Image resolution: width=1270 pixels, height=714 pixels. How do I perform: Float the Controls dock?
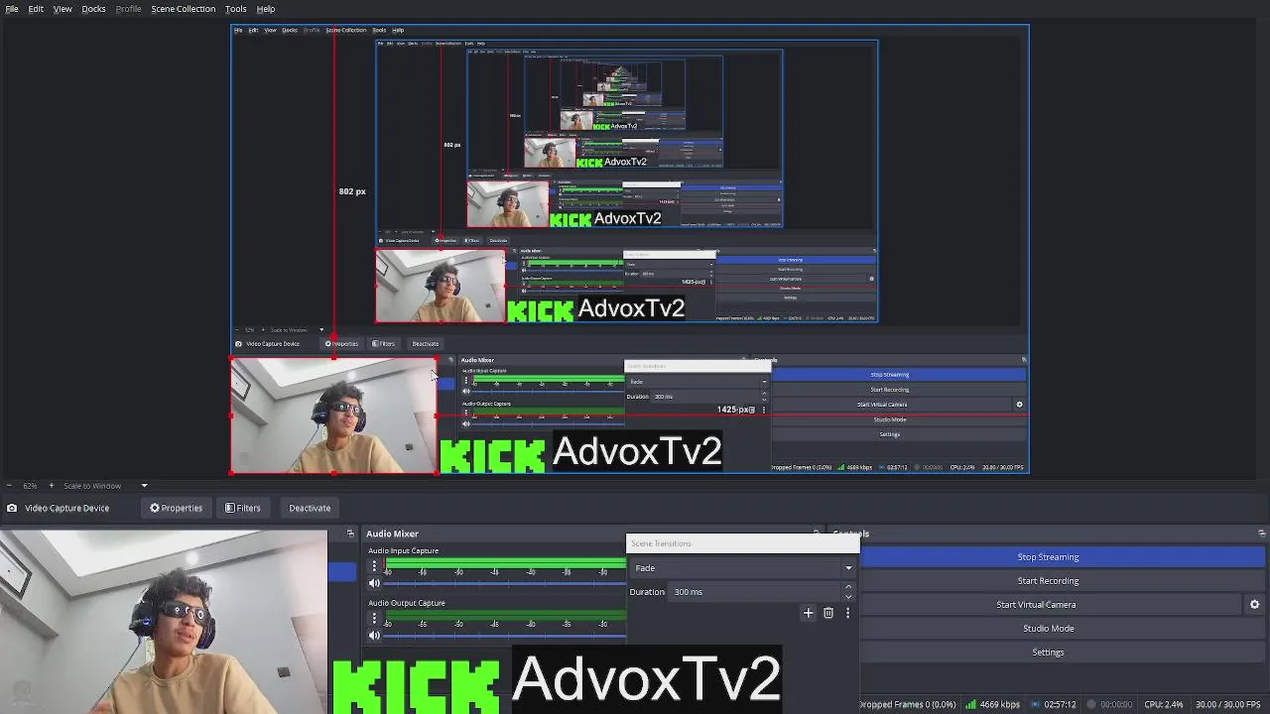(x=1261, y=534)
